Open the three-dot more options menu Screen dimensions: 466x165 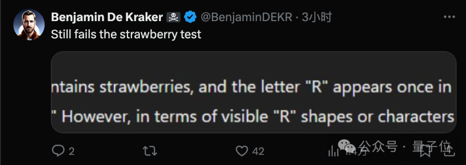click(x=449, y=17)
